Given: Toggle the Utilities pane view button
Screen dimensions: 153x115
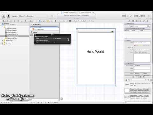Looking at the screenshot, I should (143, 16).
